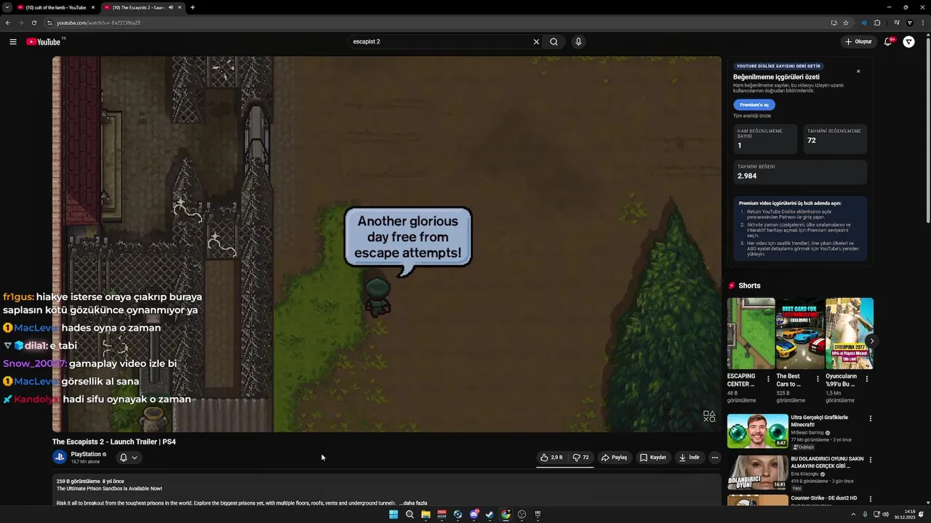Open options for The Best Cars short
This screenshot has width=931, height=523.
[x=818, y=379]
